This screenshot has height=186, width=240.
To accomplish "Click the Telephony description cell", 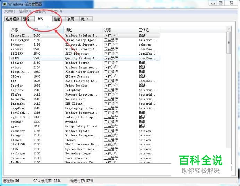I will pos(73,90).
